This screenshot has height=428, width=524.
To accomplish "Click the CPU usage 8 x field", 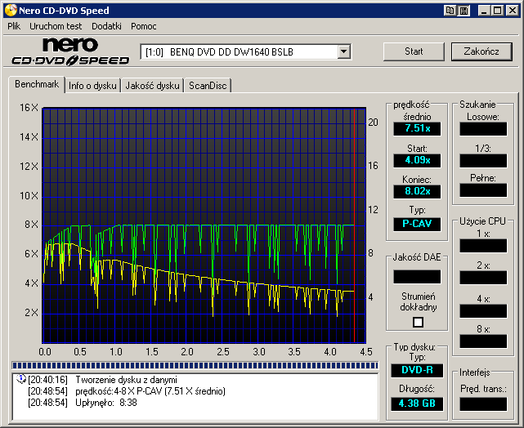I will click(483, 341).
